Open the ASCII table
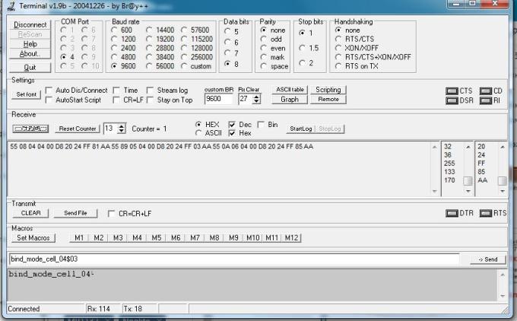 290,90
